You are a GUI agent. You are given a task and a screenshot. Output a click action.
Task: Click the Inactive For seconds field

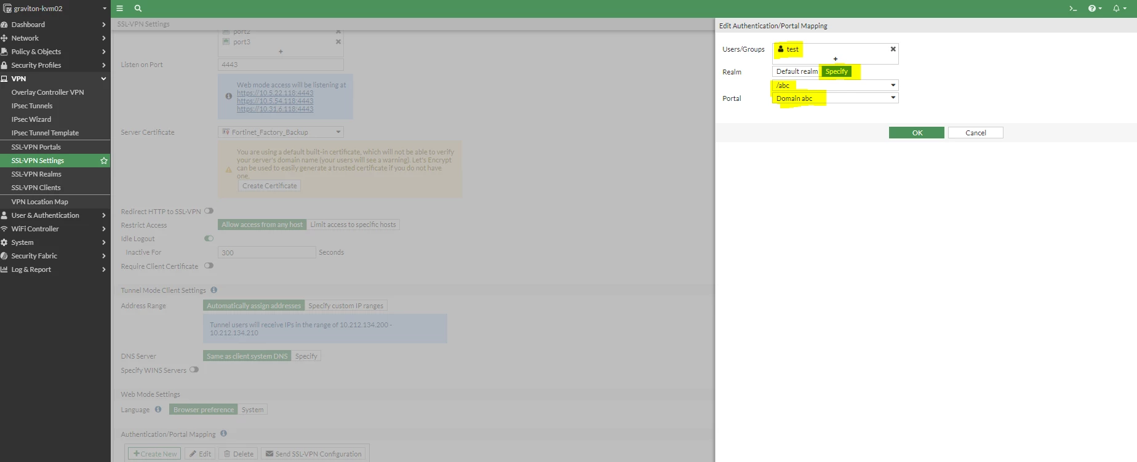point(266,252)
